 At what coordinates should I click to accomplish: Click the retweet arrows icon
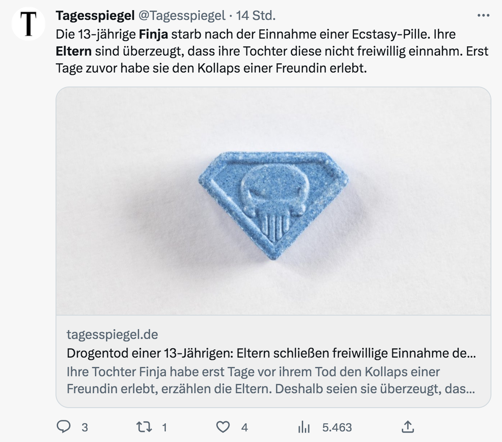pyautogui.click(x=144, y=427)
